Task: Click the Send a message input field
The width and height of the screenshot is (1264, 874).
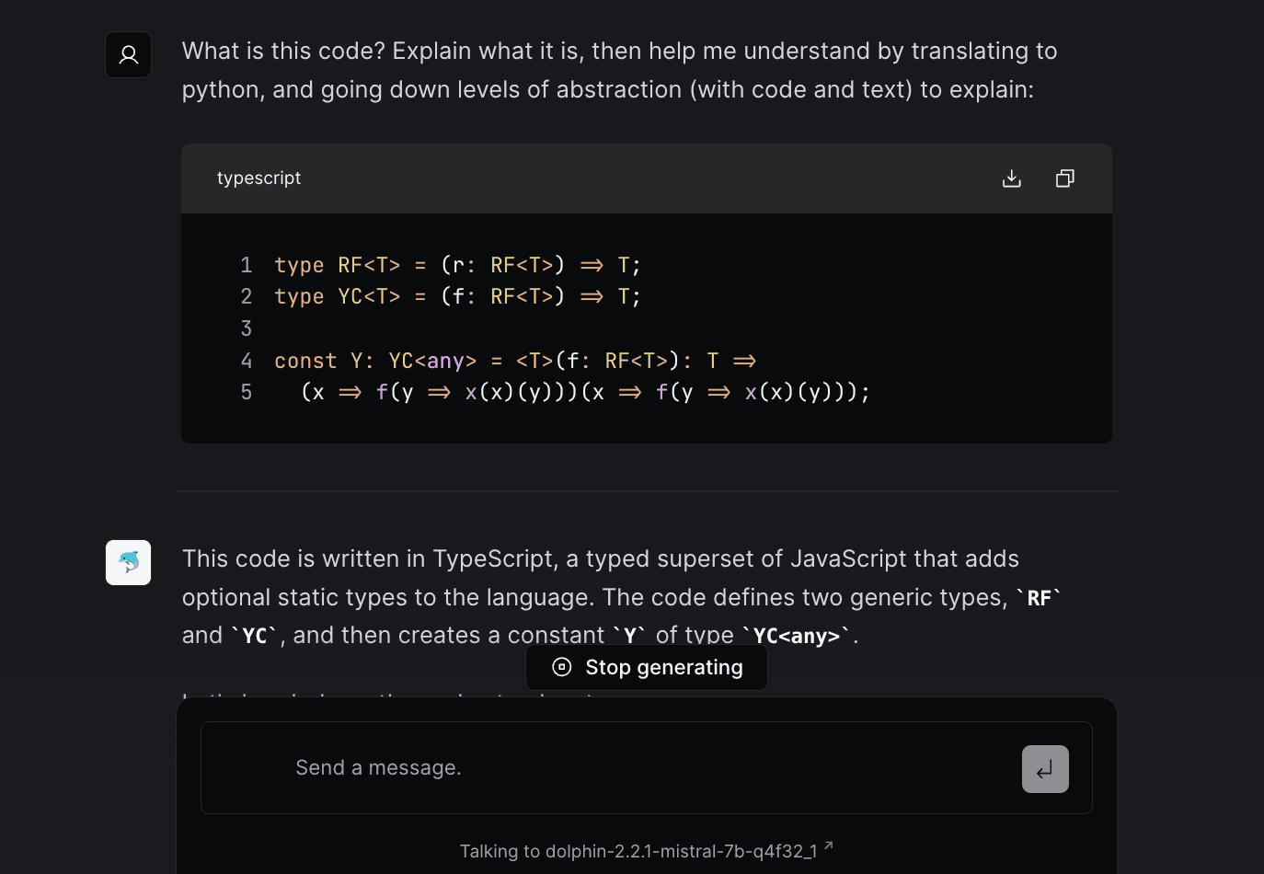Action: (598, 767)
